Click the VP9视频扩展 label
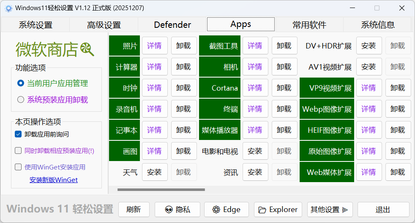 327,88
